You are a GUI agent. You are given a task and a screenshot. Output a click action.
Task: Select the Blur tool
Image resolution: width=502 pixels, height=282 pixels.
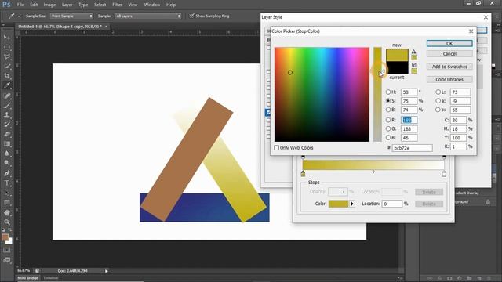7,154
